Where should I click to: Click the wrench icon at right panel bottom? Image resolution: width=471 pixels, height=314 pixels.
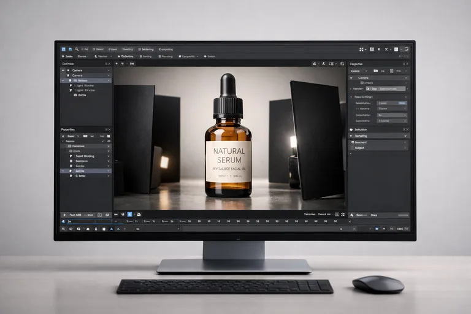(x=352, y=215)
